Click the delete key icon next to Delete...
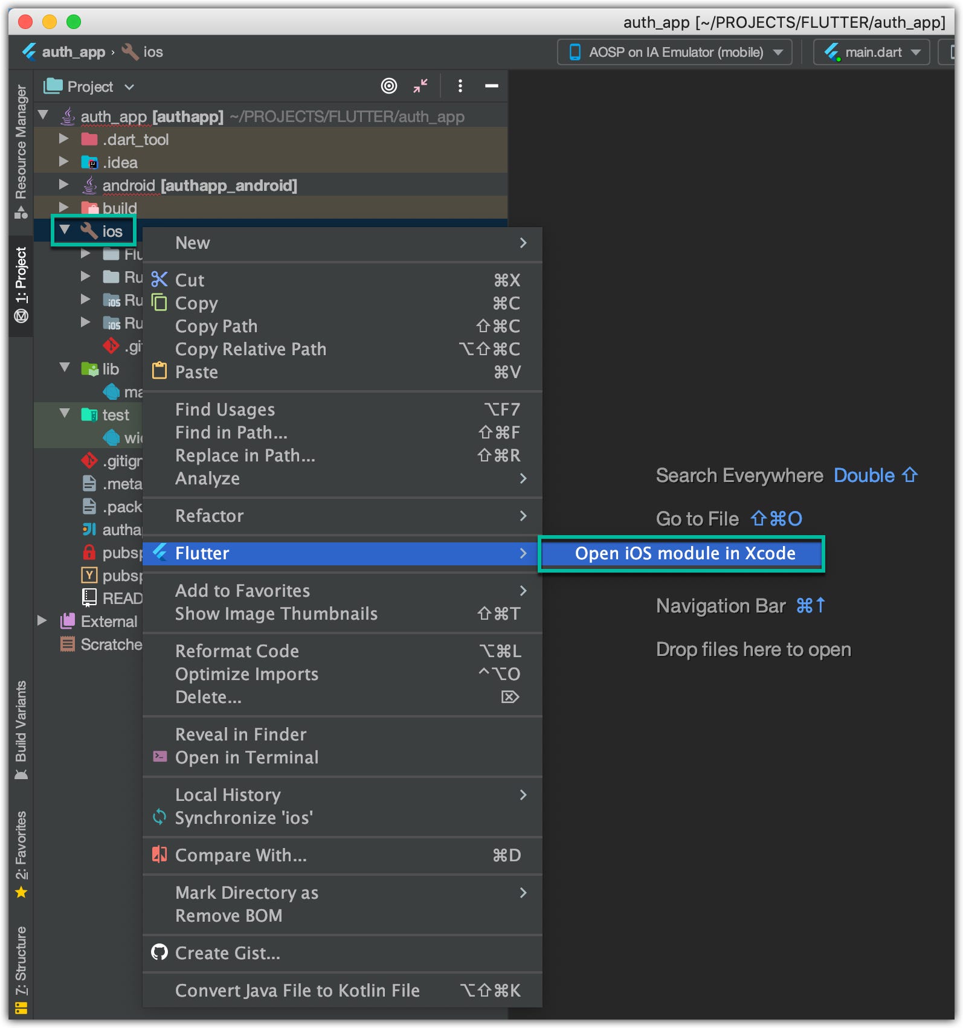Viewport: 963px width, 1028px height. coord(510,697)
